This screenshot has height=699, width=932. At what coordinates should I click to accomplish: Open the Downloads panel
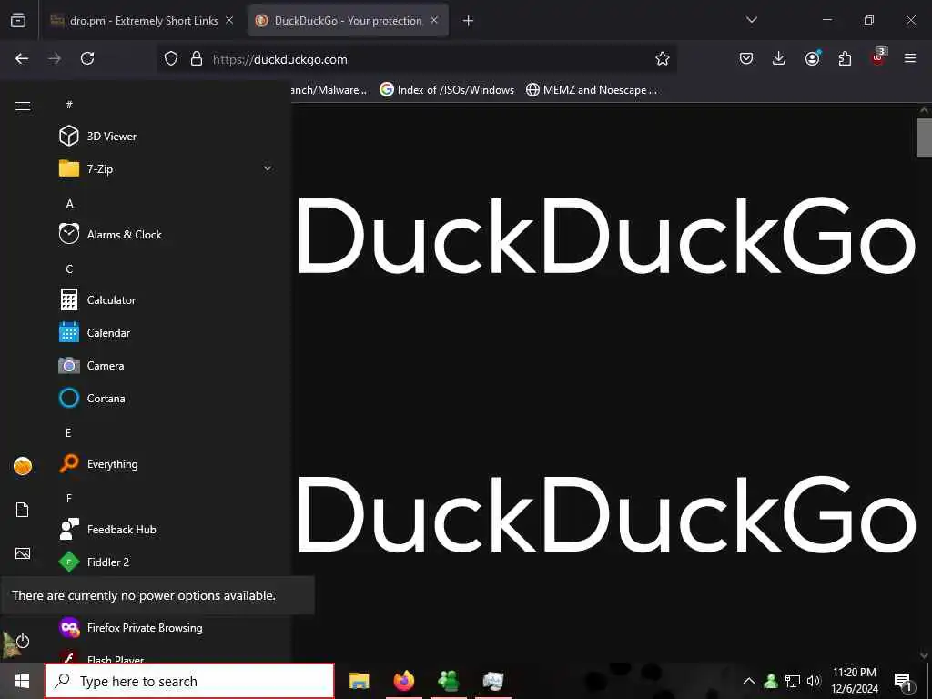(779, 58)
